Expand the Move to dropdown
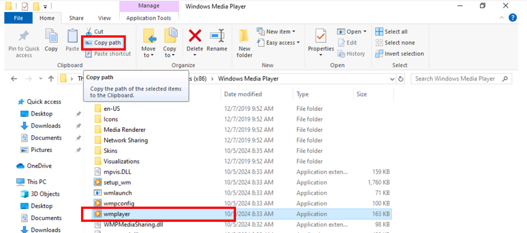 (148, 55)
